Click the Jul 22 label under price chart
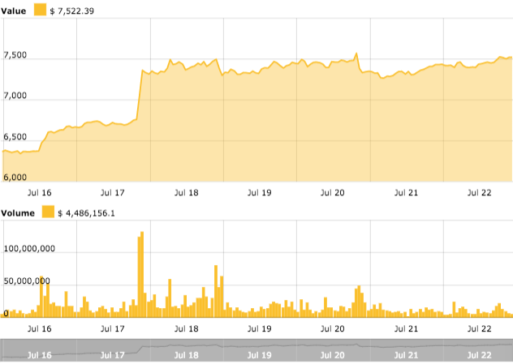Image resolution: width=513 pixels, height=364 pixels. click(479, 193)
